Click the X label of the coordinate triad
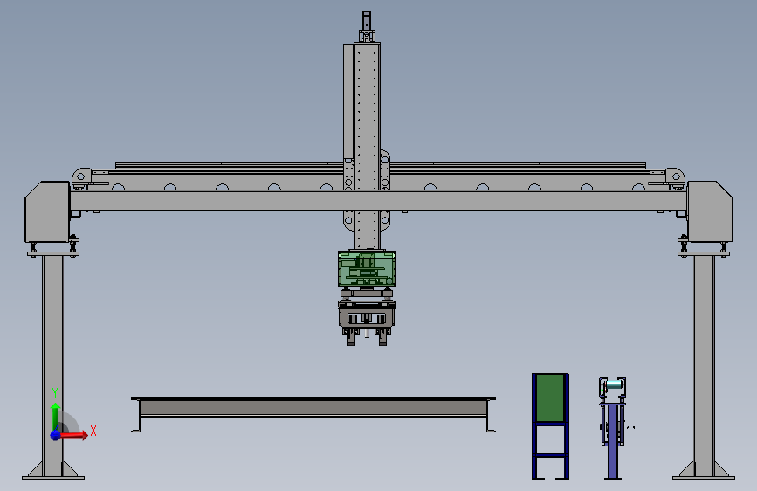Image resolution: width=757 pixels, height=491 pixels. (93, 431)
